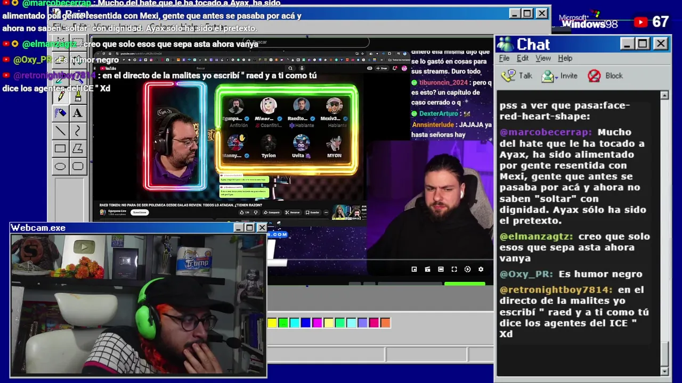Pick the periwinkle purple color swatch
Image resolution: width=682 pixels, height=383 pixels.
click(x=362, y=323)
